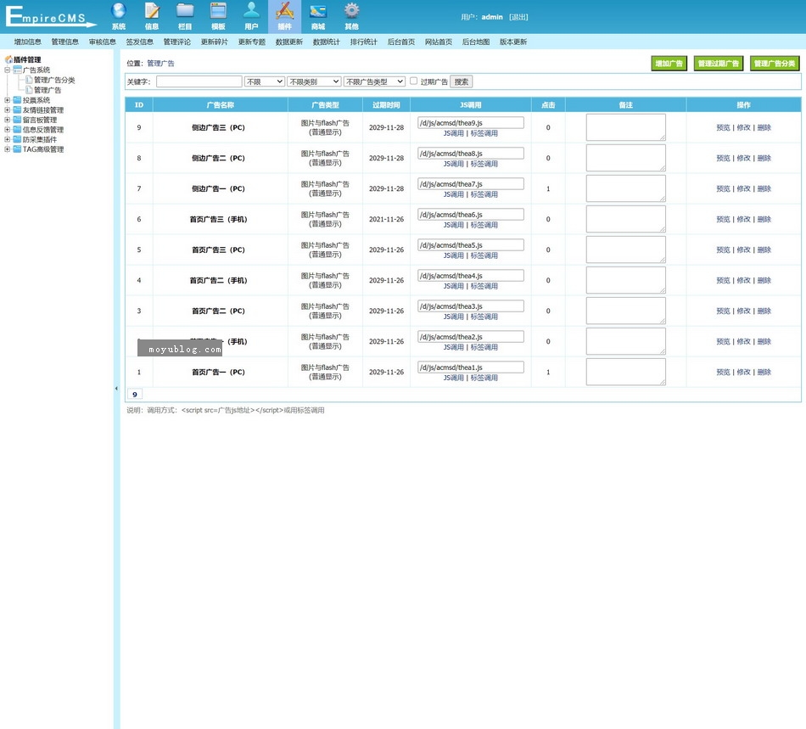Viewport: 806px width, 729px height.
Task: Click the TAG高级管理 folder icon
Action: pos(18,149)
